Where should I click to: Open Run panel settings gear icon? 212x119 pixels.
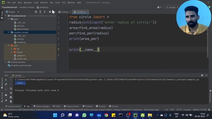coord(202,75)
